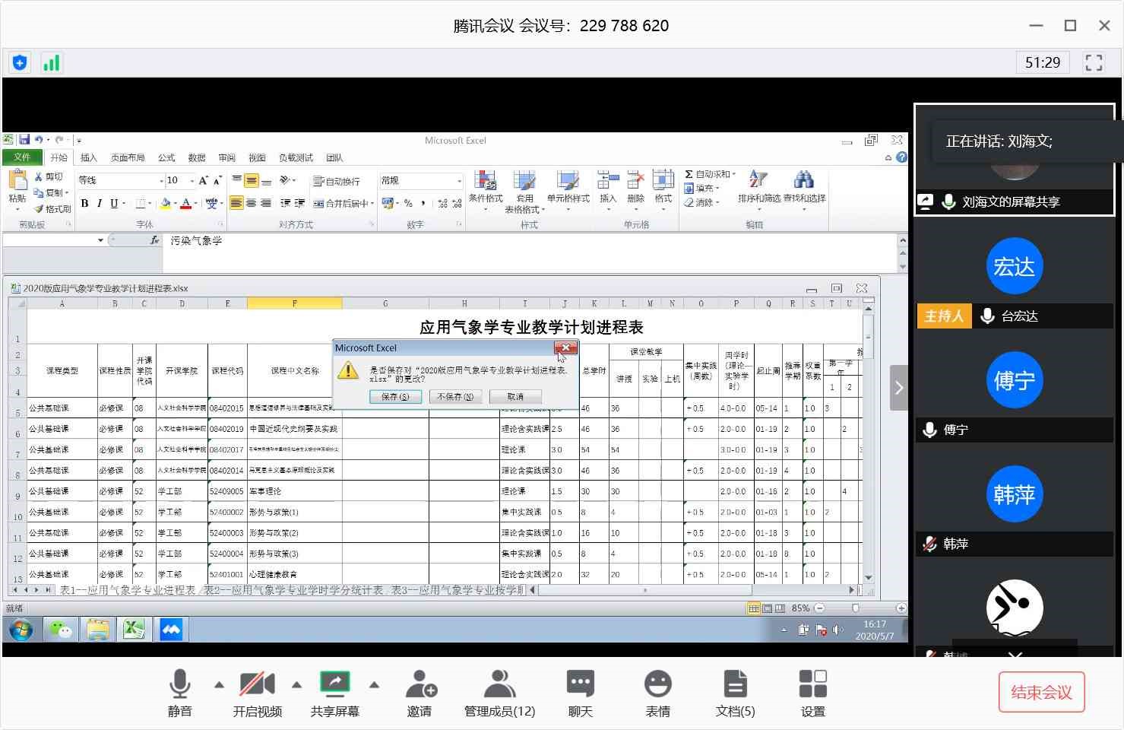Open 文档(5) documents icon

735,684
